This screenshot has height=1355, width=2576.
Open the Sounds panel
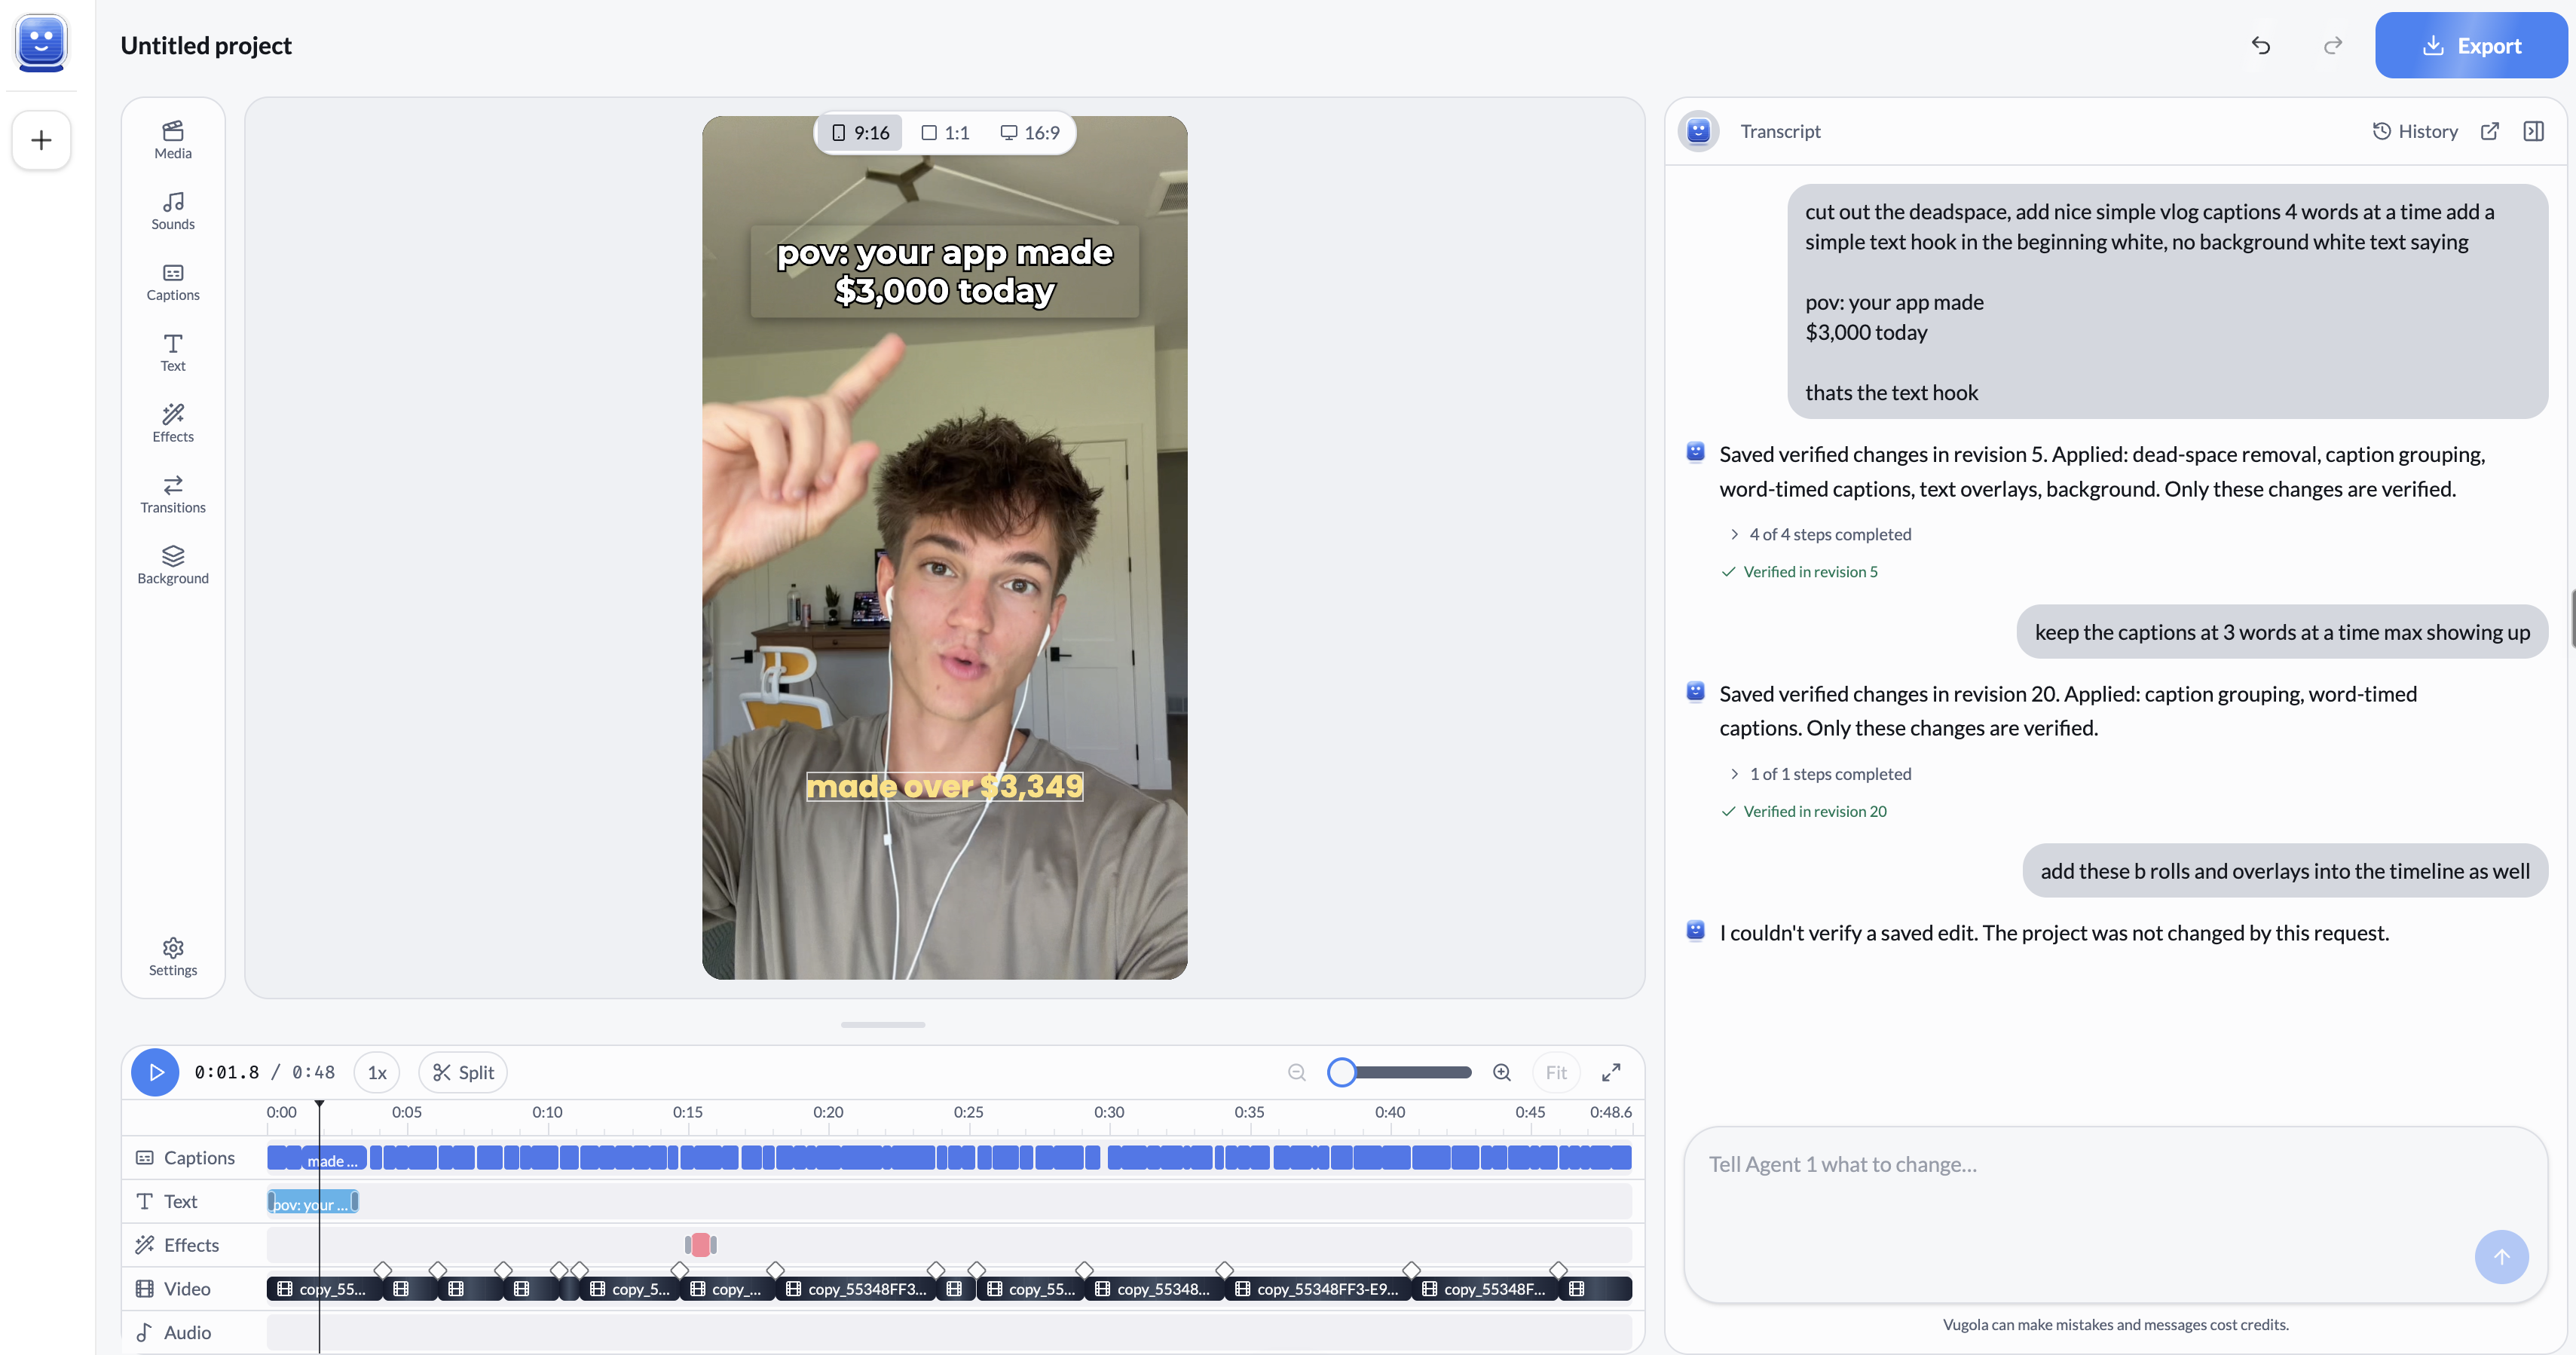pyautogui.click(x=173, y=211)
